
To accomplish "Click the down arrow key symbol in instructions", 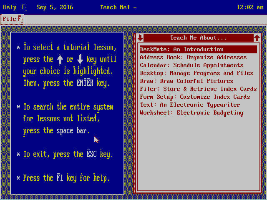I will tap(80, 60).
